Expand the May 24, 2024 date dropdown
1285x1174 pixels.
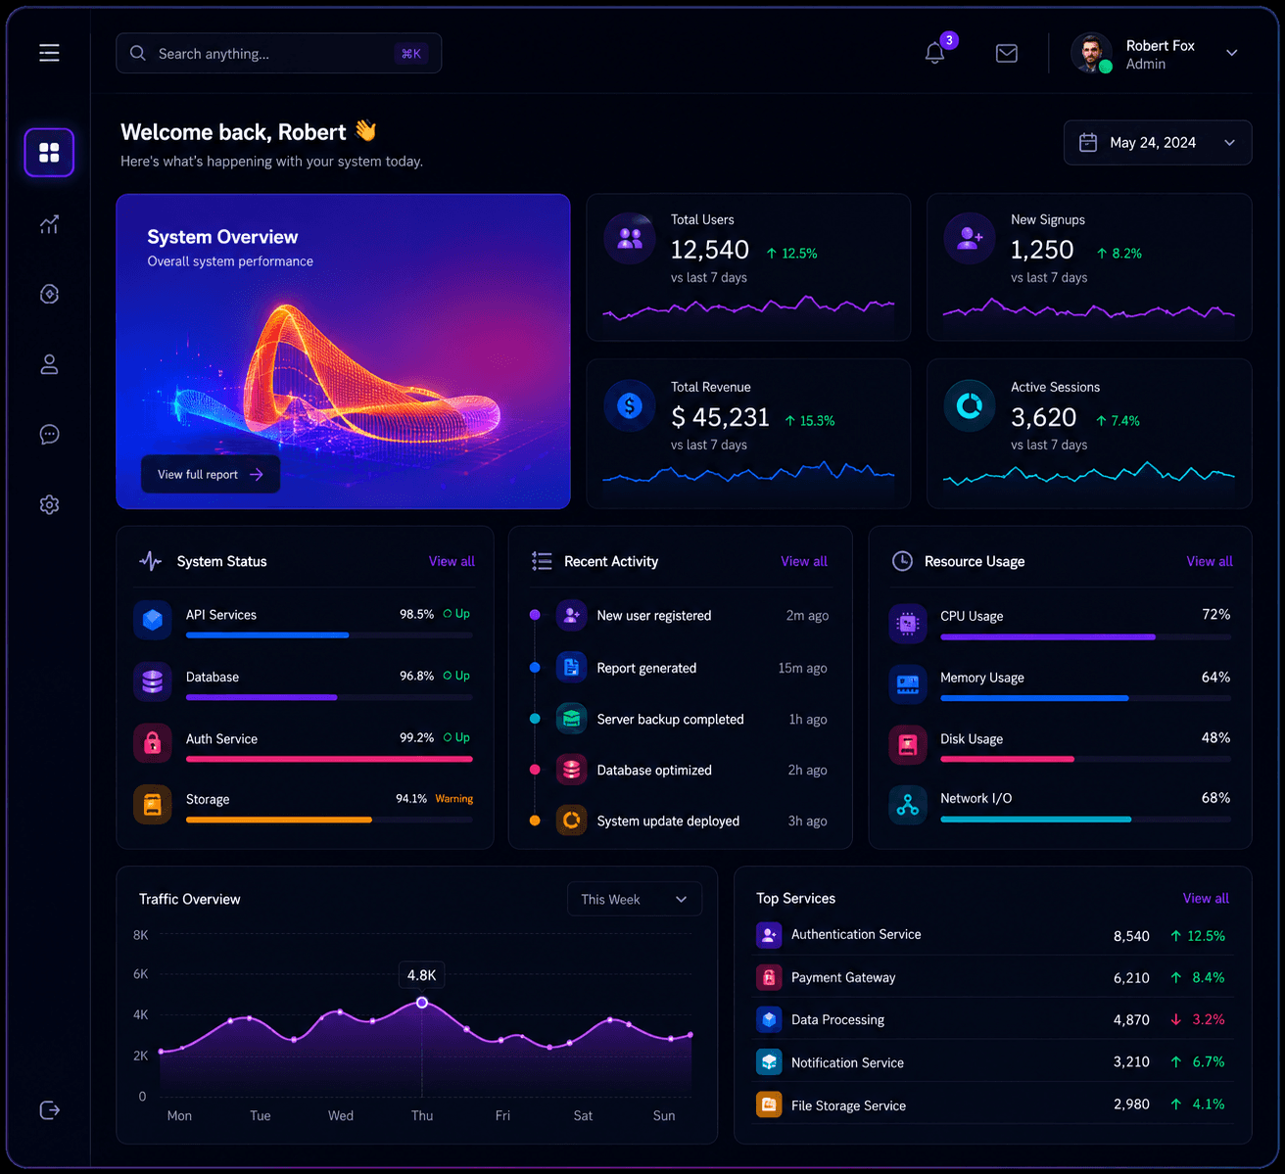(1158, 143)
